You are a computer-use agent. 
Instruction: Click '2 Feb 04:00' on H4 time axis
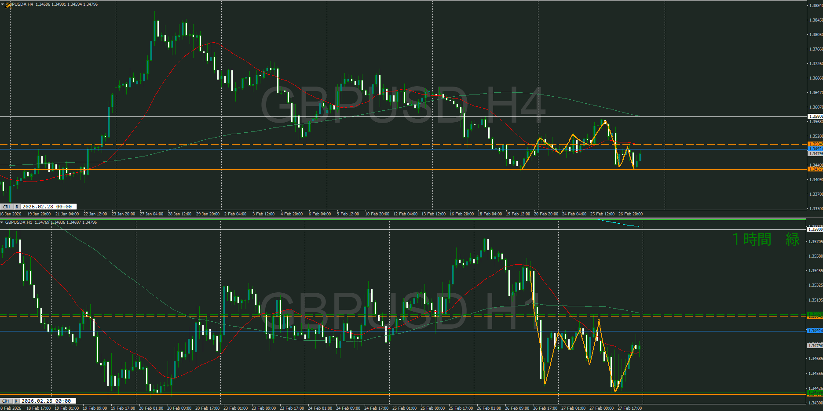235,214
